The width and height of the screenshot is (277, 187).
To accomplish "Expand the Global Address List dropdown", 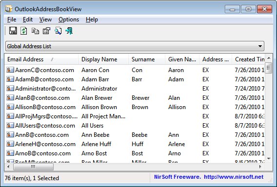I will point(260,46).
